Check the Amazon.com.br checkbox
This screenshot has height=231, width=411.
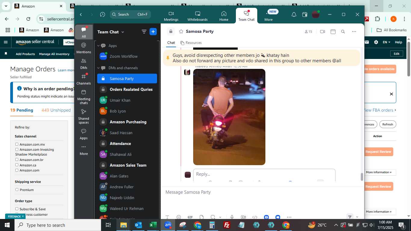click(17, 160)
